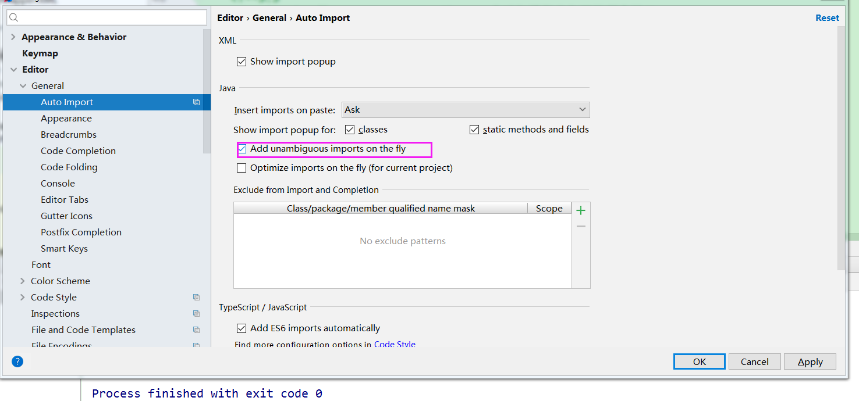
Task: Click the settings search field
Action: (x=107, y=18)
